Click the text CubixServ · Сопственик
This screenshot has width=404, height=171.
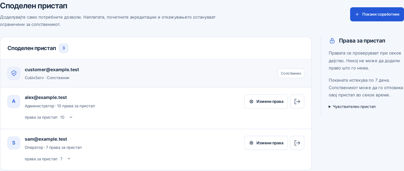click(x=47, y=78)
